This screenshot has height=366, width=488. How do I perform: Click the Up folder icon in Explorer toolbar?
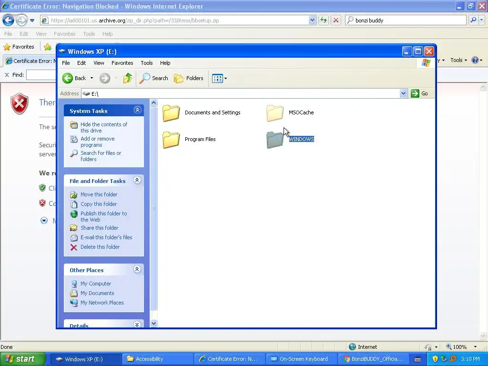tap(128, 78)
